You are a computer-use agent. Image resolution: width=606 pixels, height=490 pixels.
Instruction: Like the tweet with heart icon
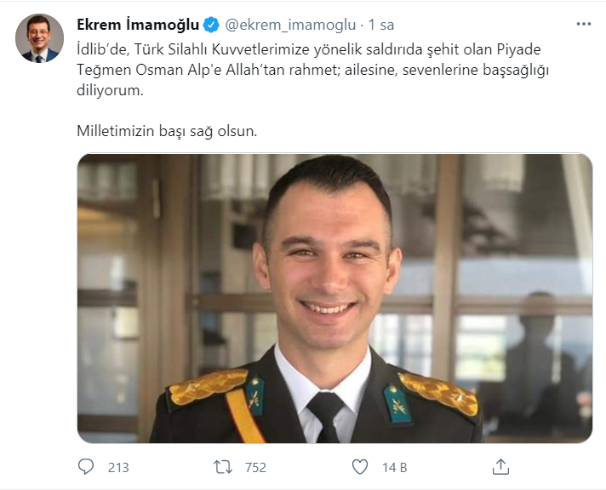[x=360, y=467]
